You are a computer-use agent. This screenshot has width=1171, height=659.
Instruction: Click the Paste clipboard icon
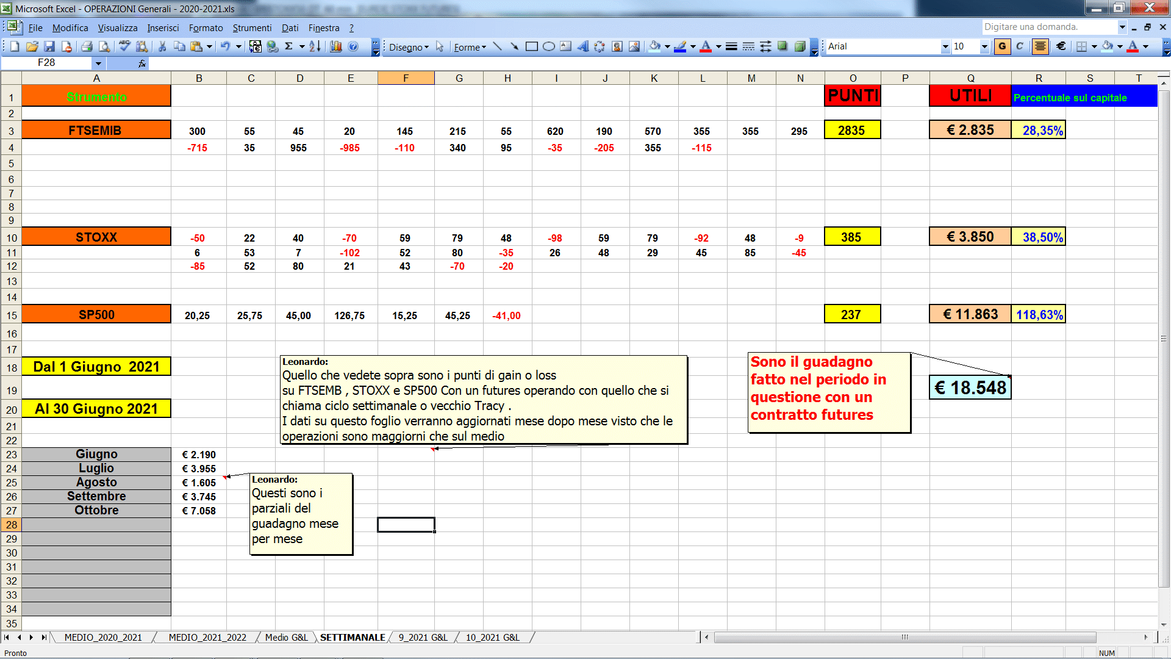coord(196,46)
